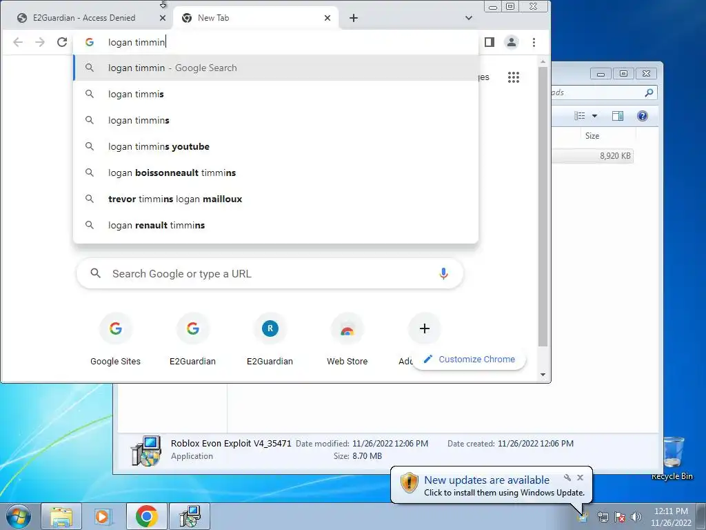This screenshot has height=530, width=706.
Task: Open the Windows Start menu
Action: click(x=18, y=516)
